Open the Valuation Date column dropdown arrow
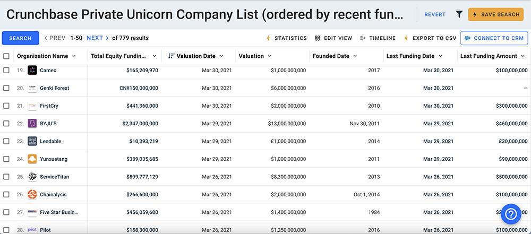531x234 pixels. point(221,56)
